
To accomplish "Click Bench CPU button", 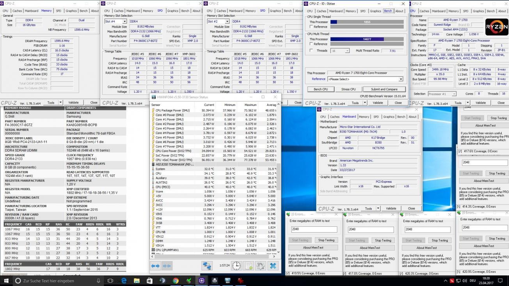I will 321,89.
